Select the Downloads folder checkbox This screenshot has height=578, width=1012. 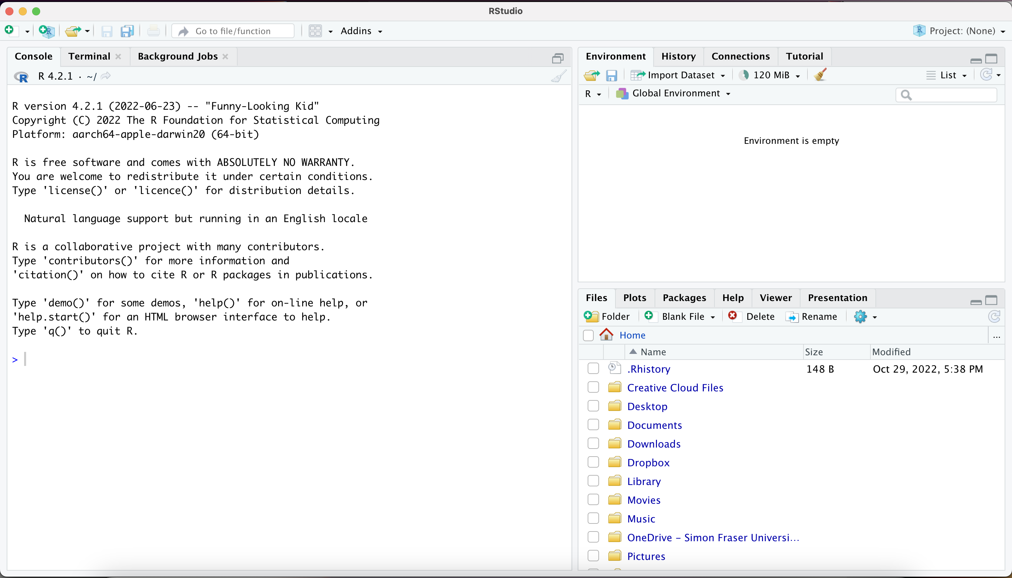pyautogui.click(x=593, y=444)
